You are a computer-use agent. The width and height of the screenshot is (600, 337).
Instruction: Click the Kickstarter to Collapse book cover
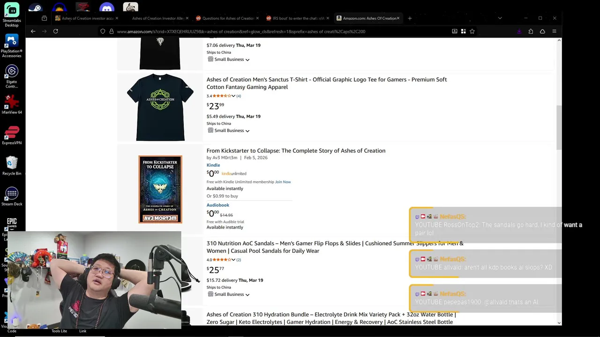[160, 189]
